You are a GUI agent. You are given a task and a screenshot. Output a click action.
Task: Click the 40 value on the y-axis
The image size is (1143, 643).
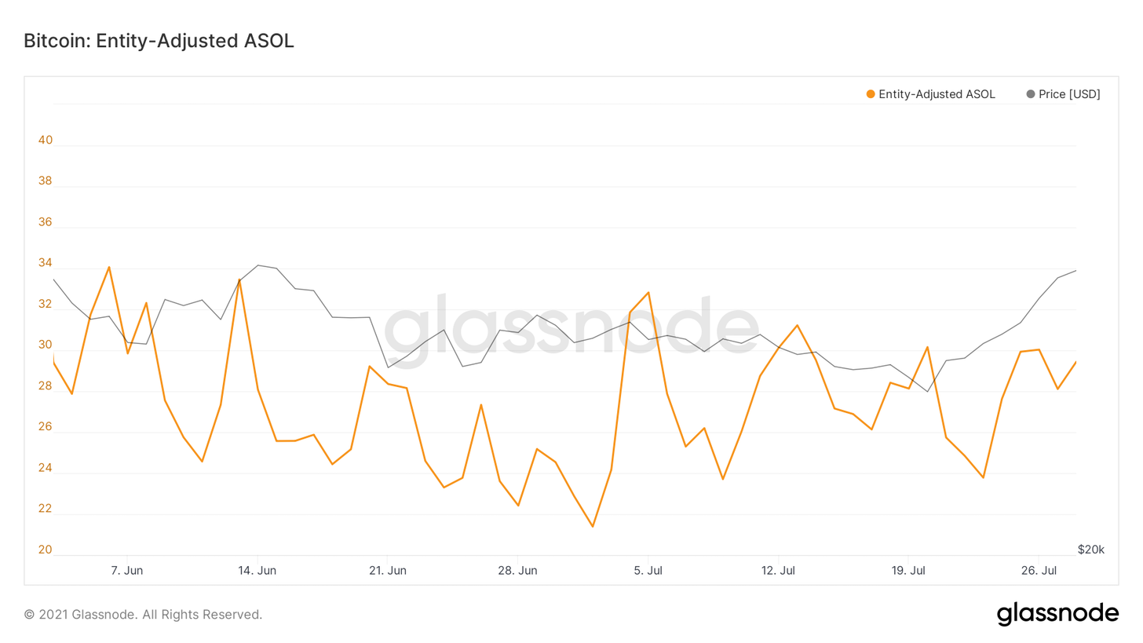click(46, 141)
